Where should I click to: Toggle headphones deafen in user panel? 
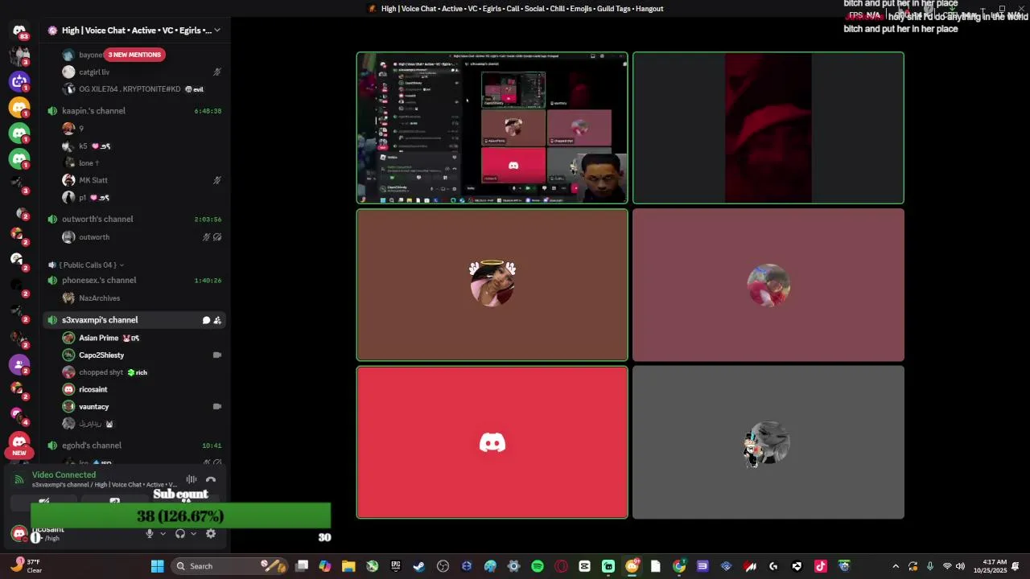[180, 533]
